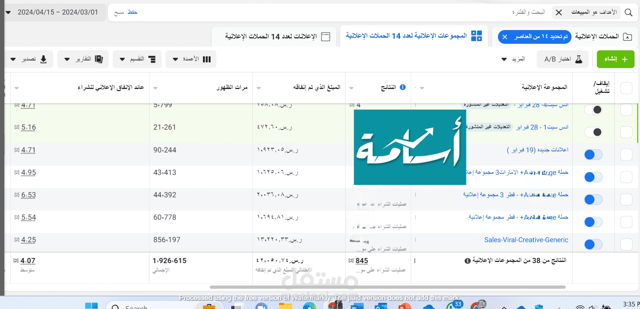Open ad set link containing قطر 3
Image resolution: width=640 pixels, height=309 pixels.
[516, 195]
